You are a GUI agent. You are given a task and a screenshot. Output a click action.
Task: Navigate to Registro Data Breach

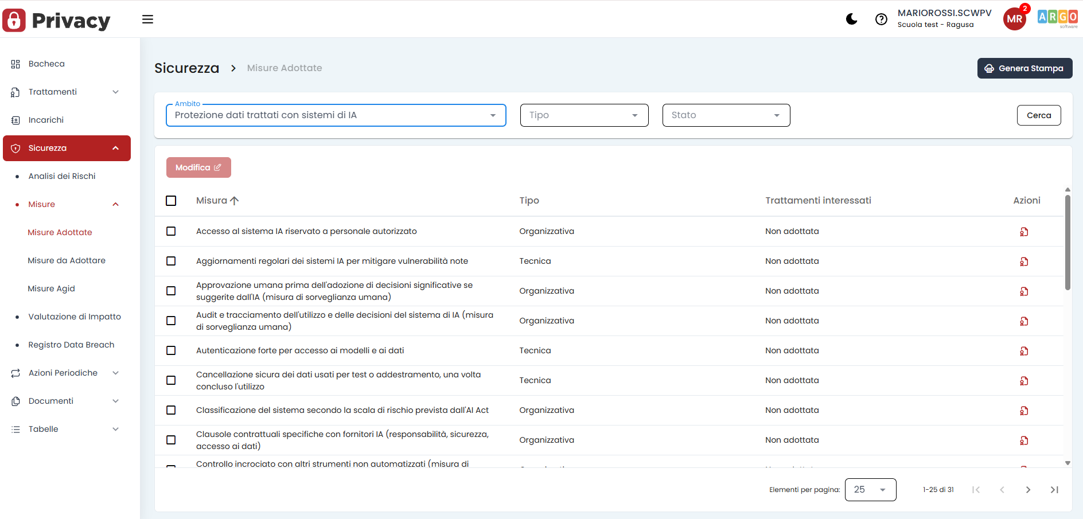(x=71, y=345)
